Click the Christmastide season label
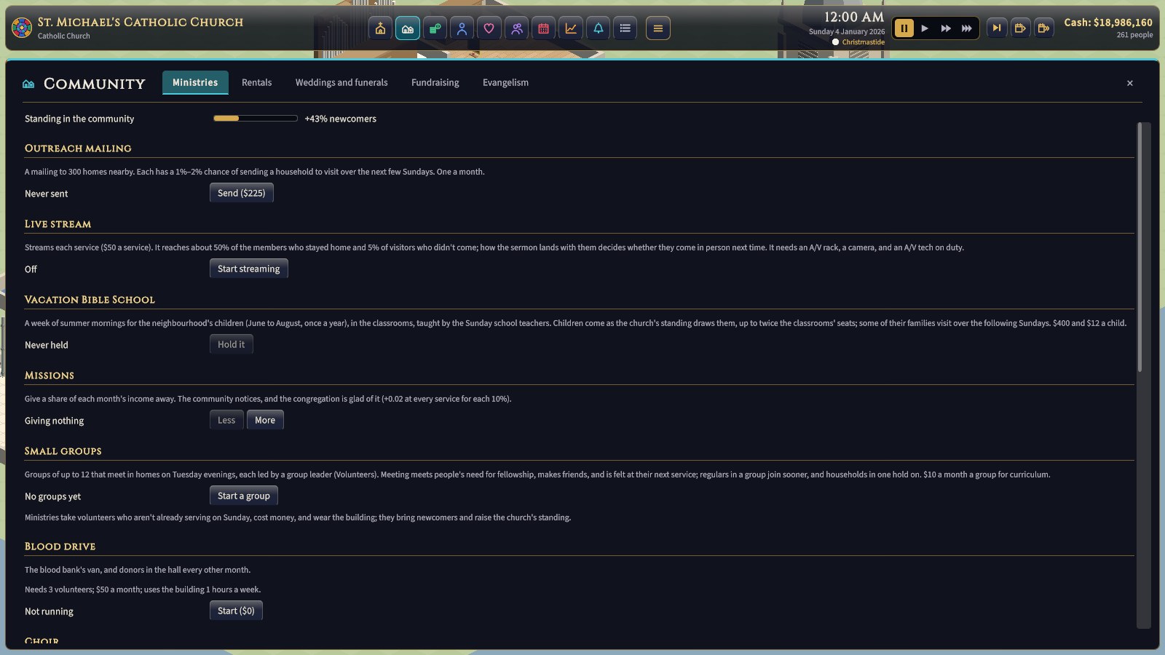The height and width of the screenshot is (655, 1165). tap(864, 42)
